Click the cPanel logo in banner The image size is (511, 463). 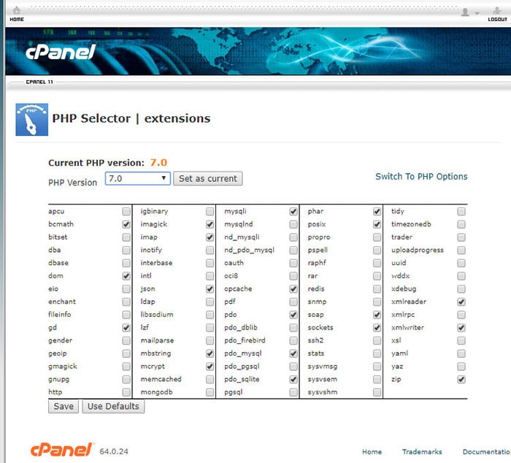(61, 52)
